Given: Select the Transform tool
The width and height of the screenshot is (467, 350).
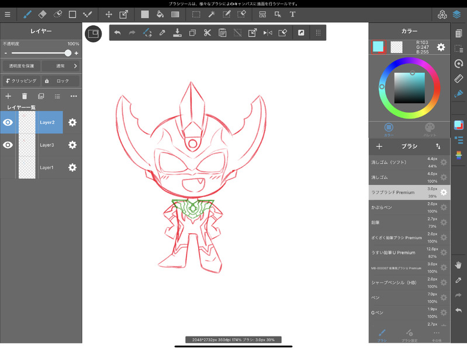Looking at the screenshot, I should tap(123, 14).
